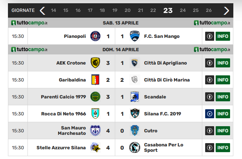
Task: Switch to giornata 14
Action: click(53, 10)
